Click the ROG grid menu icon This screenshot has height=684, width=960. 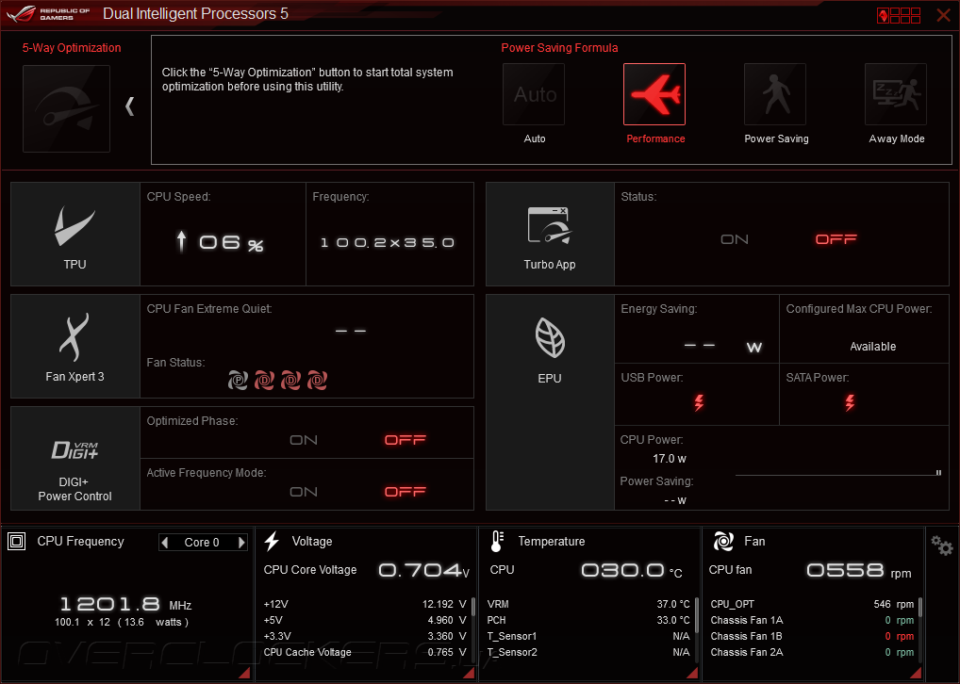(899, 15)
